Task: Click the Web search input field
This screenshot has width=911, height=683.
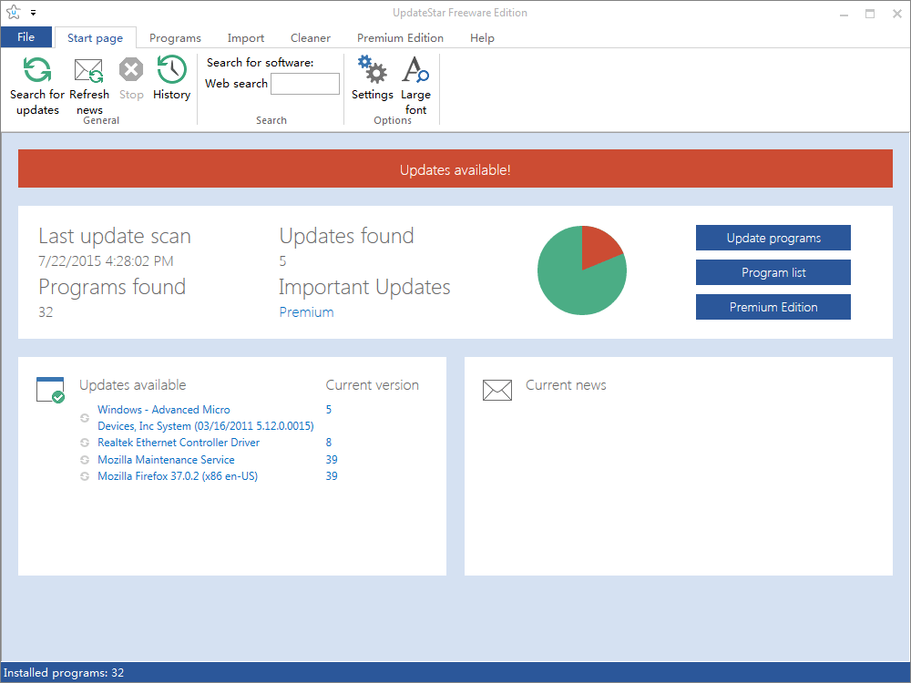Action: click(305, 84)
